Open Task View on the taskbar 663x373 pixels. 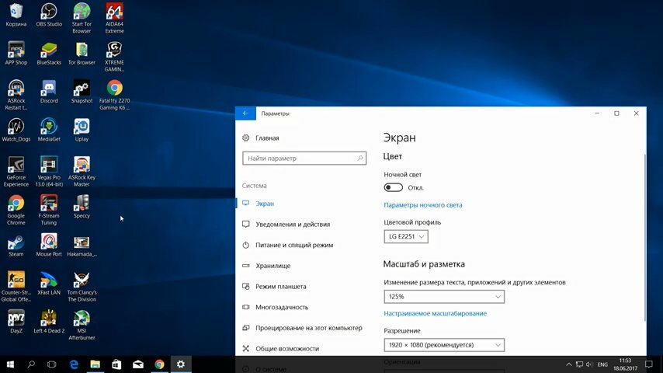(51, 364)
